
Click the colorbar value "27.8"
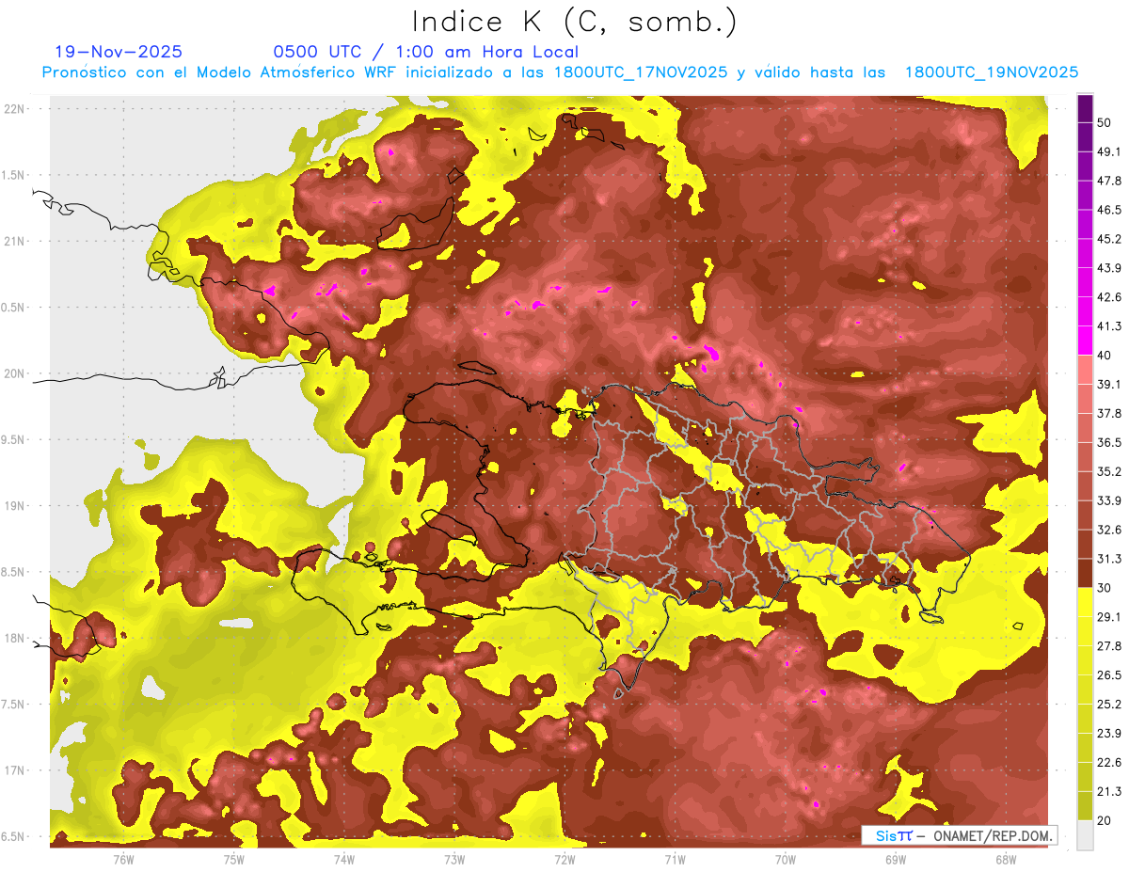coord(1108,645)
